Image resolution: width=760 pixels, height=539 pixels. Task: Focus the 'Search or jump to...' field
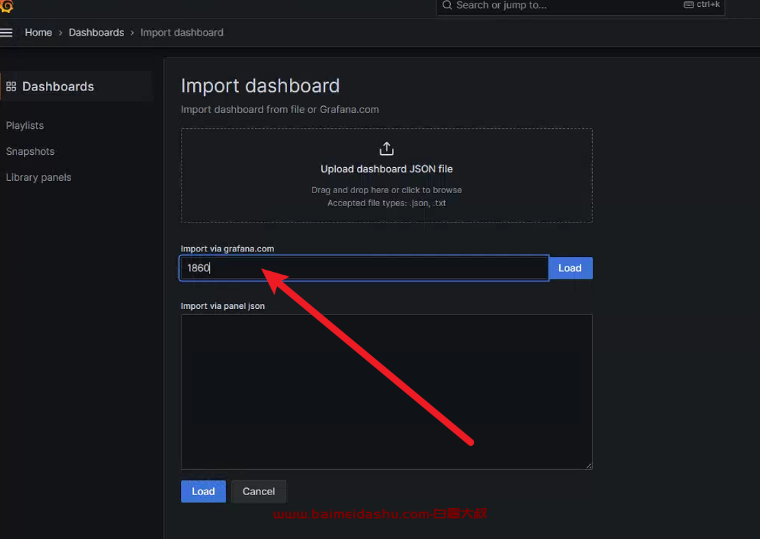coord(580,6)
